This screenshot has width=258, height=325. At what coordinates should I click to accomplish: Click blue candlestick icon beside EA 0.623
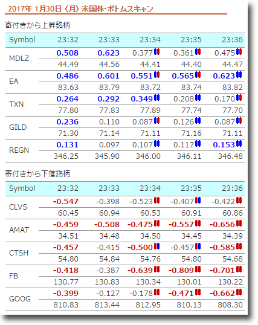pyautogui.click(x=239, y=75)
